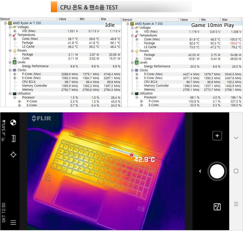This screenshot has height=231, width=243.
Task: Click the Max column header in the Game panel
Action: tap(231, 20)
